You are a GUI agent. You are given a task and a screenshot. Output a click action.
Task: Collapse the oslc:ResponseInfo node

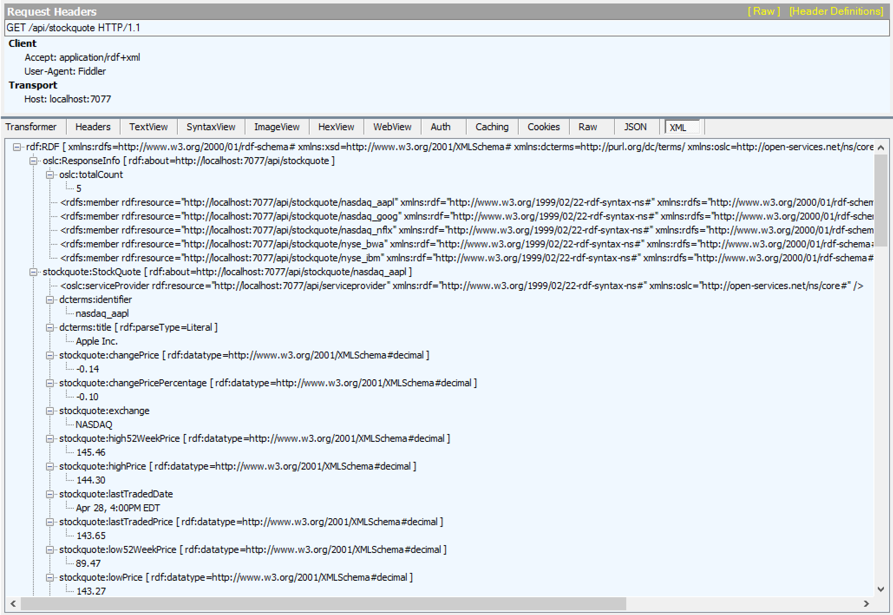[33, 161]
